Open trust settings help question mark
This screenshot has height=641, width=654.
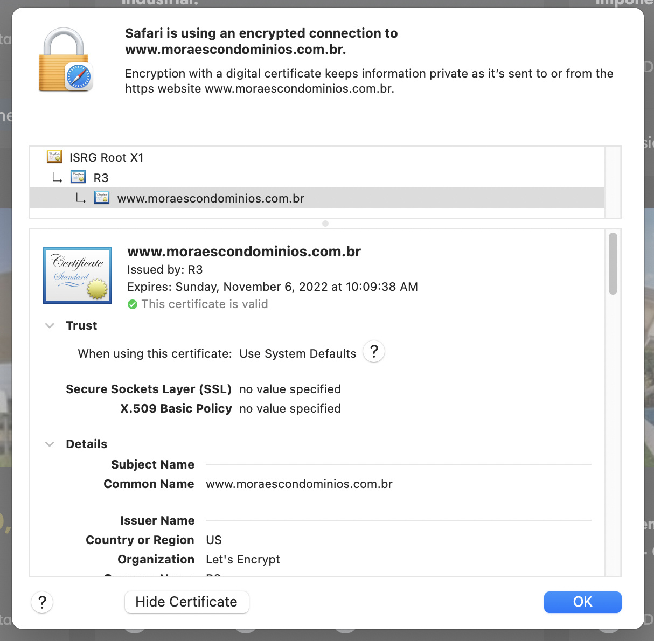coord(374,352)
